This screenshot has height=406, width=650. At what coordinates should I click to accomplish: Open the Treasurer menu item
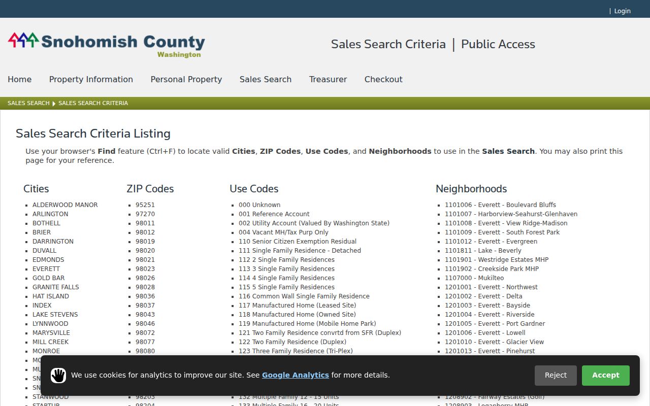point(328,79)
